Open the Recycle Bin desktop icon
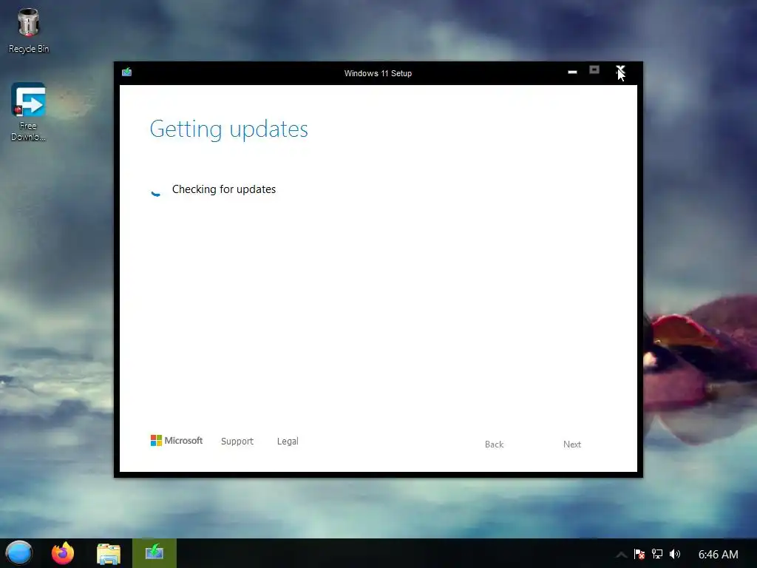The width and height of the screenshot is (757, 568). coord(29,31)
